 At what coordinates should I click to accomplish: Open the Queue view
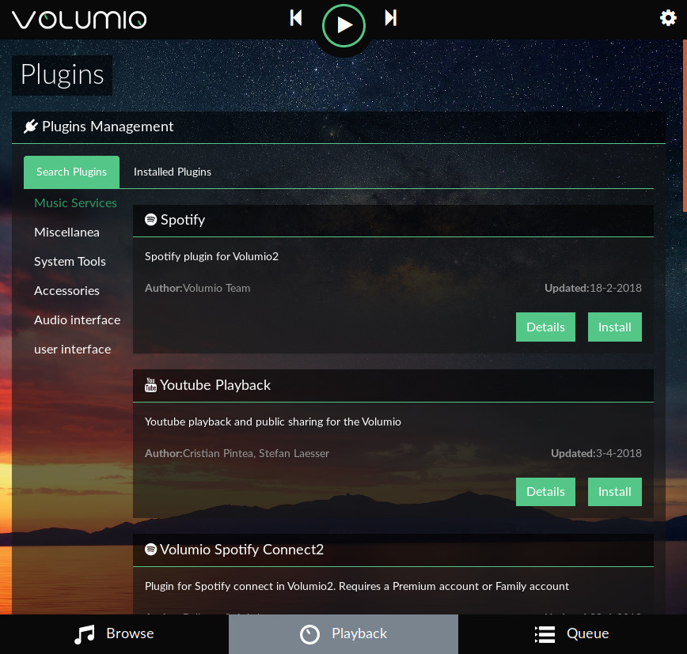573,634
